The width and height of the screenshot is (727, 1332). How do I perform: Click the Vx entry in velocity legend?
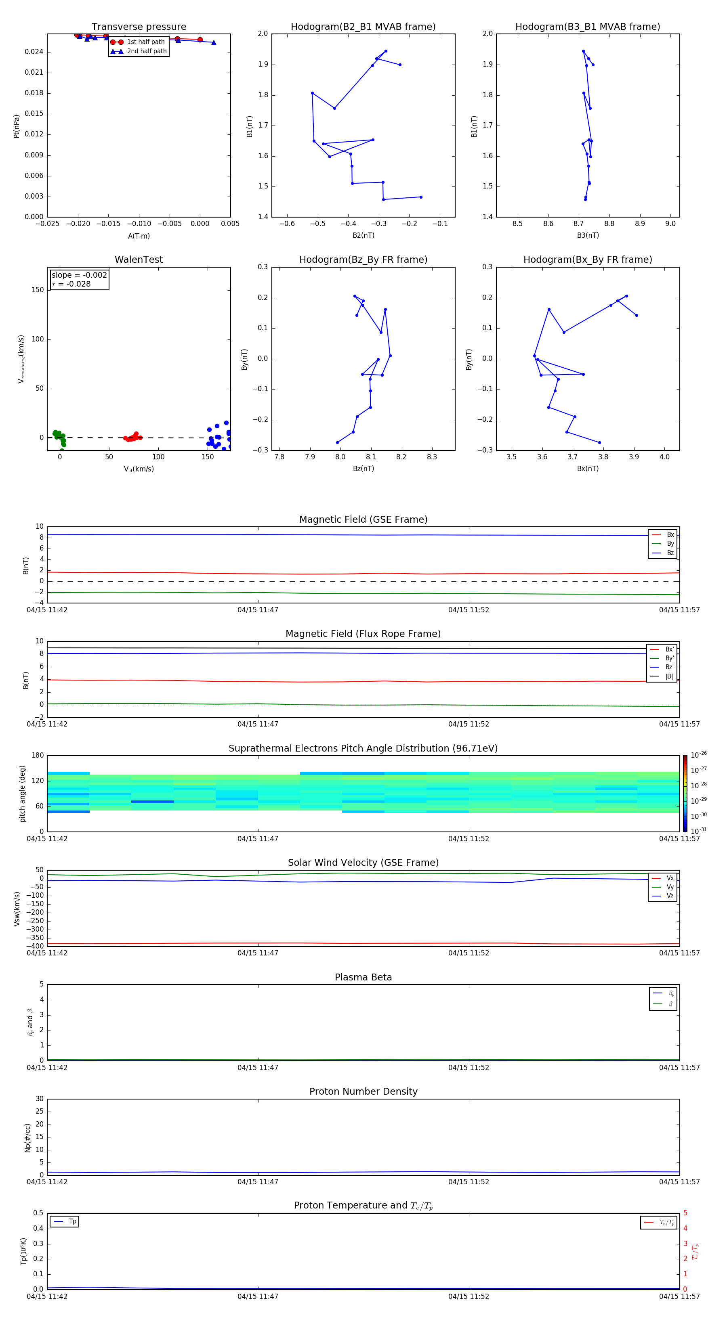(663, 878)
